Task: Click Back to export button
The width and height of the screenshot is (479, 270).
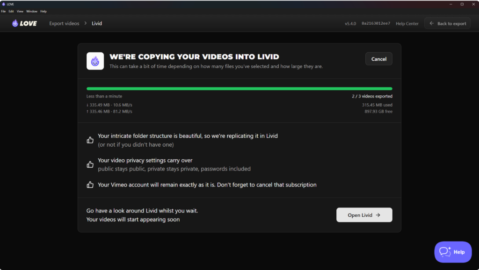Action: click(x=447, y=23)
